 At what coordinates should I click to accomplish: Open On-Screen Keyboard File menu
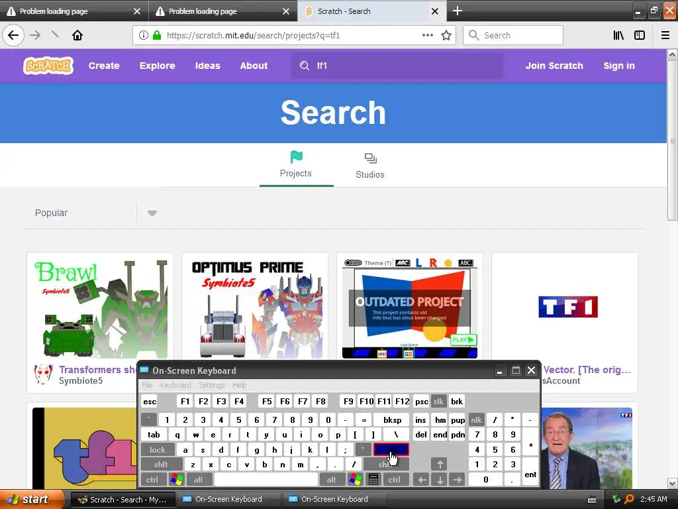tap(147, 385)
